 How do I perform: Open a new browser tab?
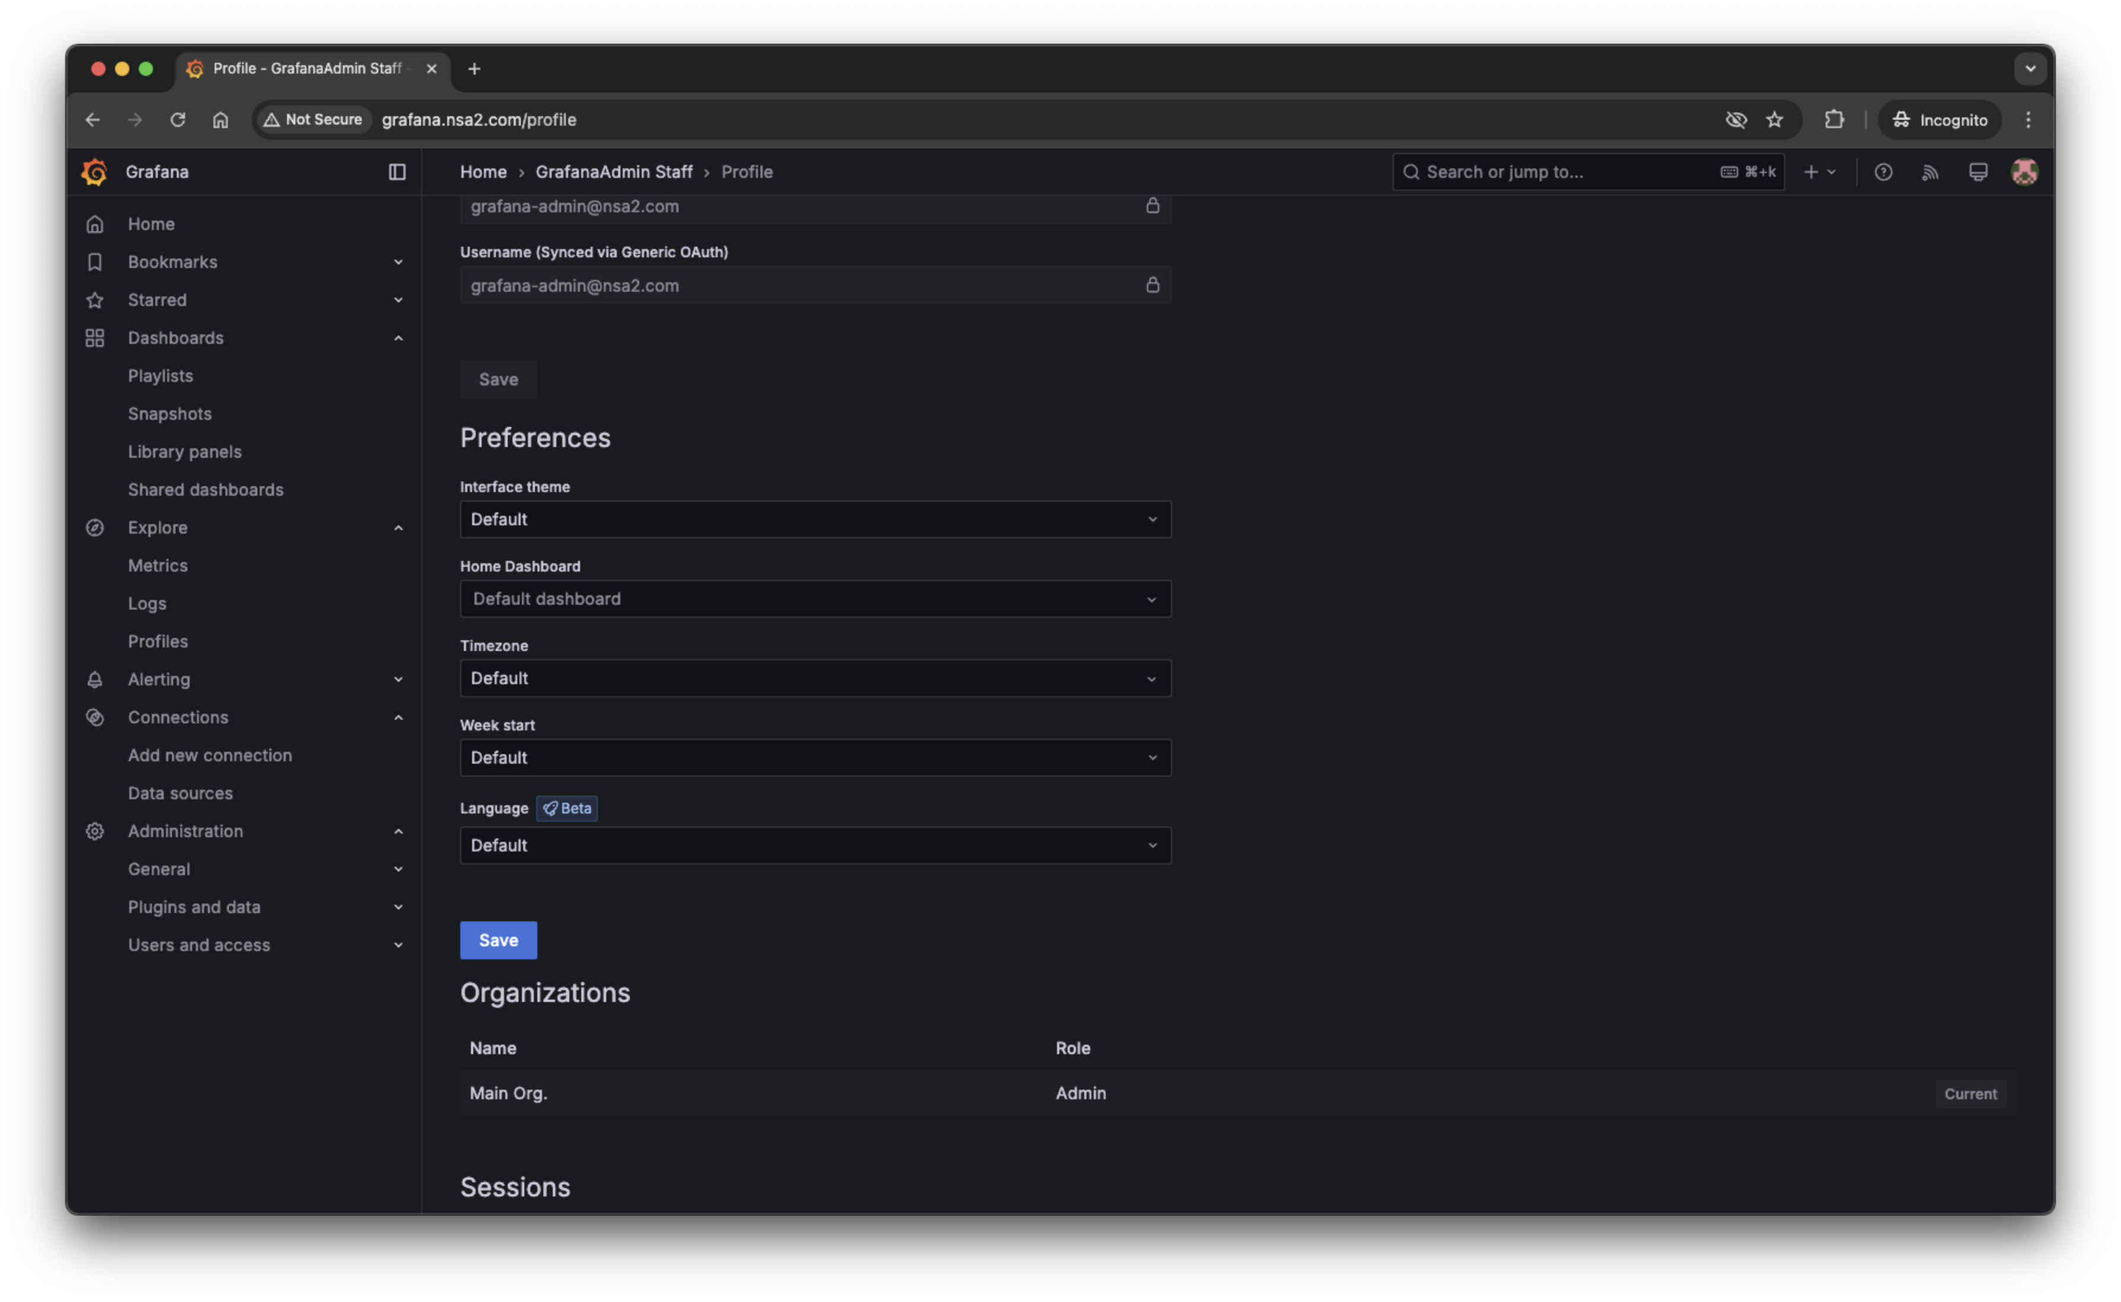coord(474,69)
